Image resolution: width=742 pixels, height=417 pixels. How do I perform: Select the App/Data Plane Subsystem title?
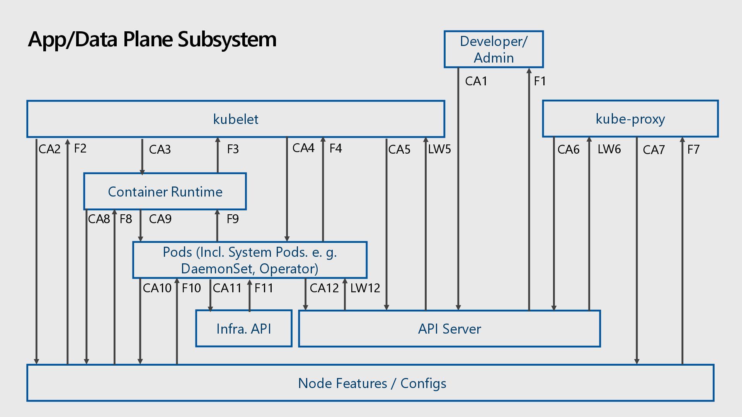pyautogui.click(x=152, y=39)
